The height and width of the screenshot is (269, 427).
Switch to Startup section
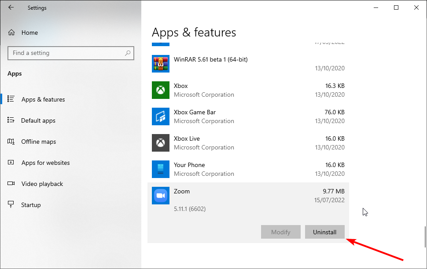31,205
